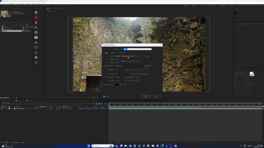Open Chrome from taskbar
264x148 pixels.
pos(130,146)
